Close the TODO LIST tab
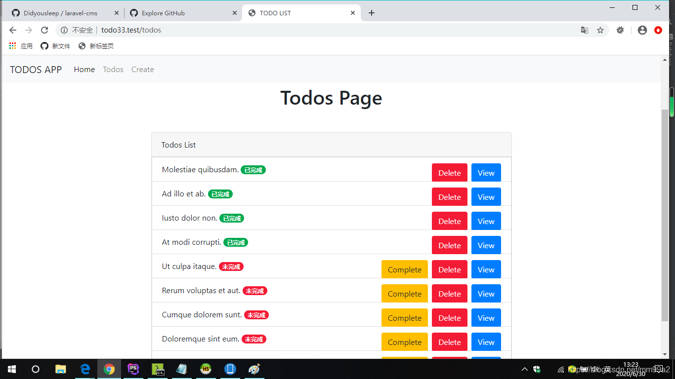Image resolution: width=675 pixels, height=379 pixels. [x=353, y=13]
